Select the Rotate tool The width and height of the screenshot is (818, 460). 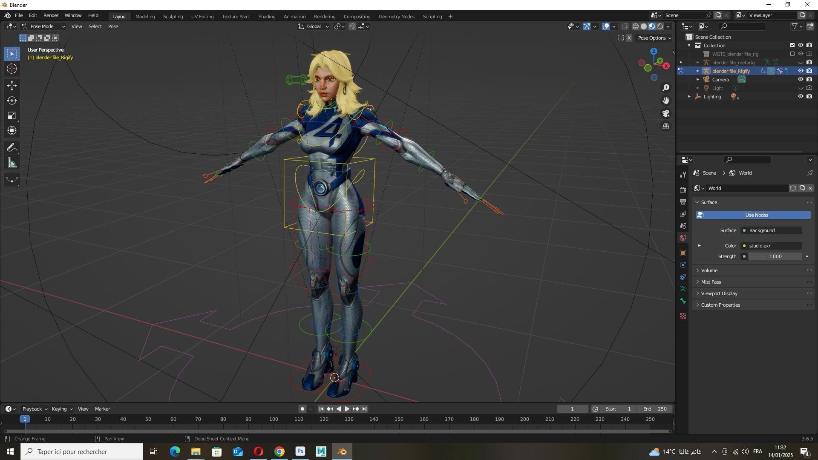click(12, 101)
